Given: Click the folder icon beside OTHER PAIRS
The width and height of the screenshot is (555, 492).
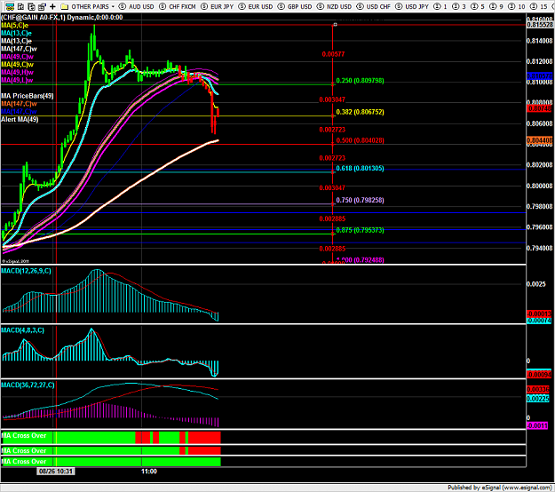Looking at the screenshot, I should point(65,6).
